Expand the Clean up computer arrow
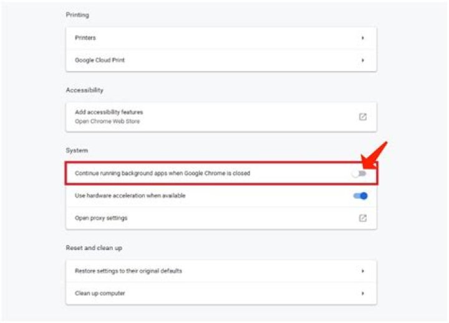 point(362,293)
